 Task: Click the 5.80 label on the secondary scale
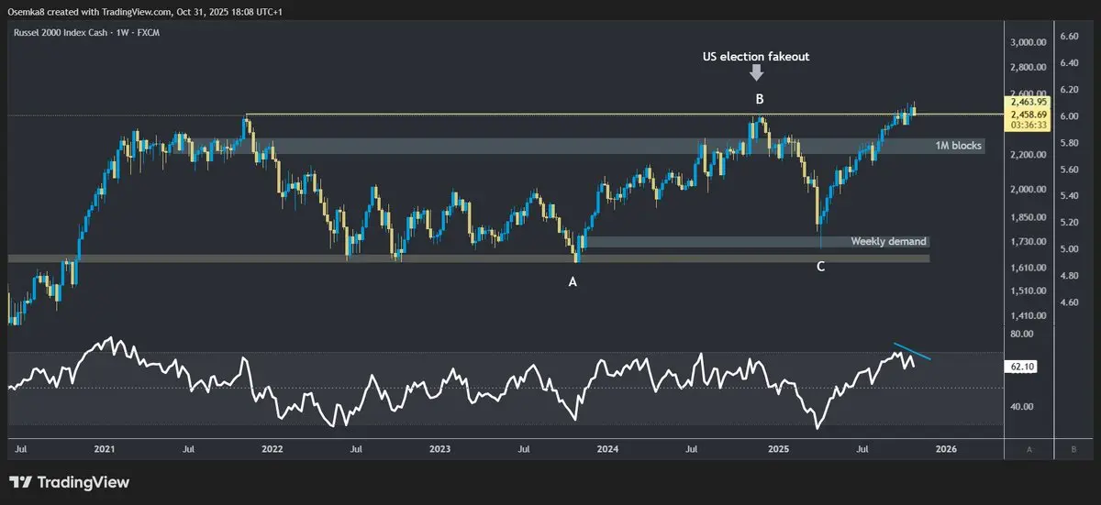(x=1069, y=144)
